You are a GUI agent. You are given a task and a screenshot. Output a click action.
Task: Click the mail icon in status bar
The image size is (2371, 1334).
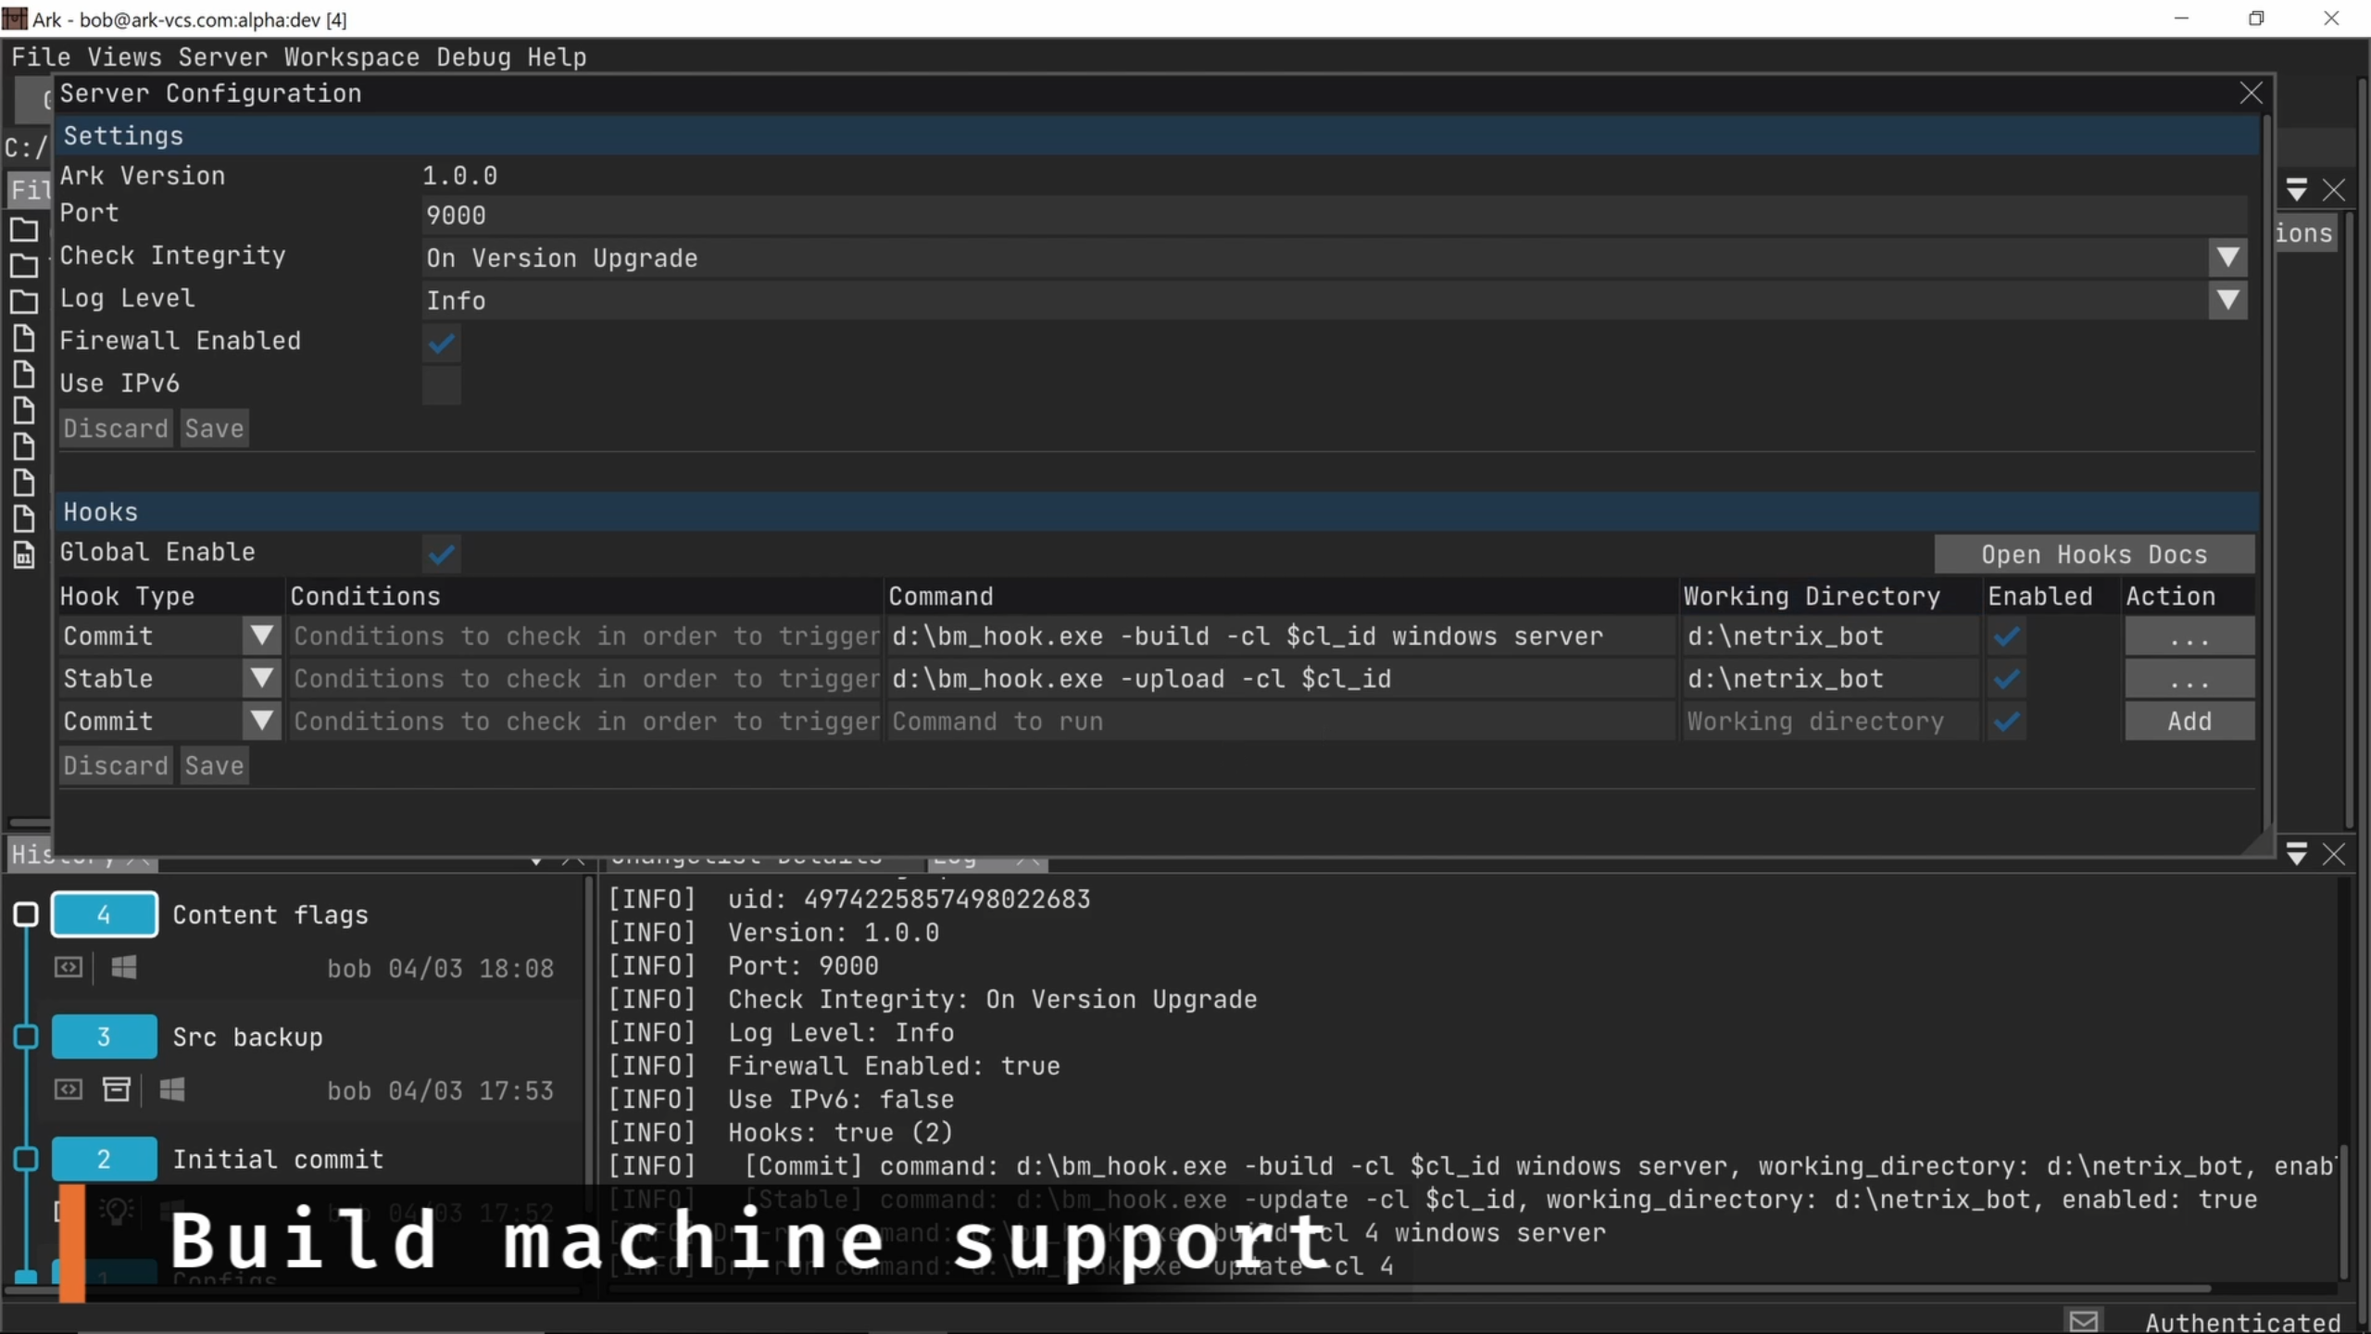[x=2083, y=1321]
